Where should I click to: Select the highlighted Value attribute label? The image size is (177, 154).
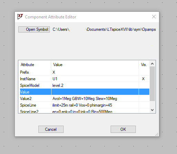(25, 92)
